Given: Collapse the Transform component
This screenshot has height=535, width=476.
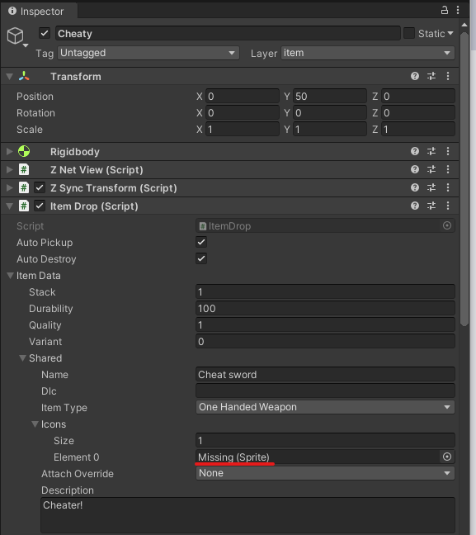Looking at the screenshot, I should pos(10,77).
